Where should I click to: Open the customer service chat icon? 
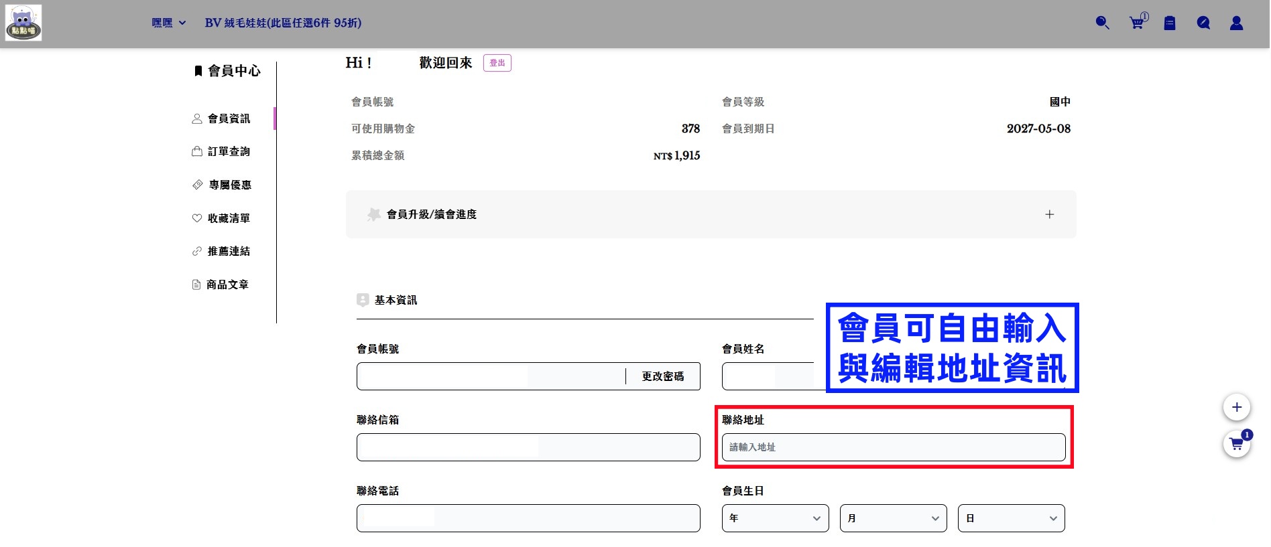pyautogui.click(x=1203, y=23)
